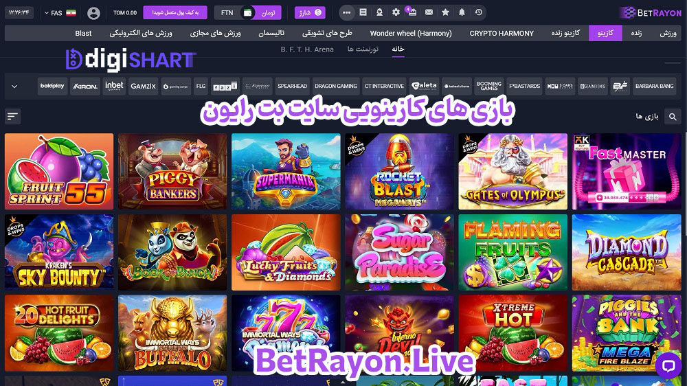This screenshot has height=386, width=687.
Task: Toggle the FTN / Toman wallet switch
Action: click(x=247, y=12)
